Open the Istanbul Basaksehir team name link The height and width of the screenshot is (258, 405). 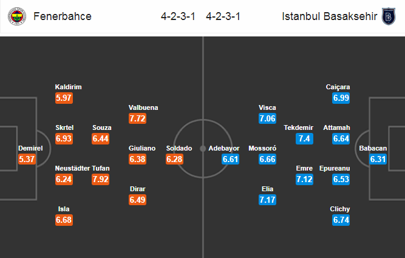pyautogui.click(x=329, y=16)
